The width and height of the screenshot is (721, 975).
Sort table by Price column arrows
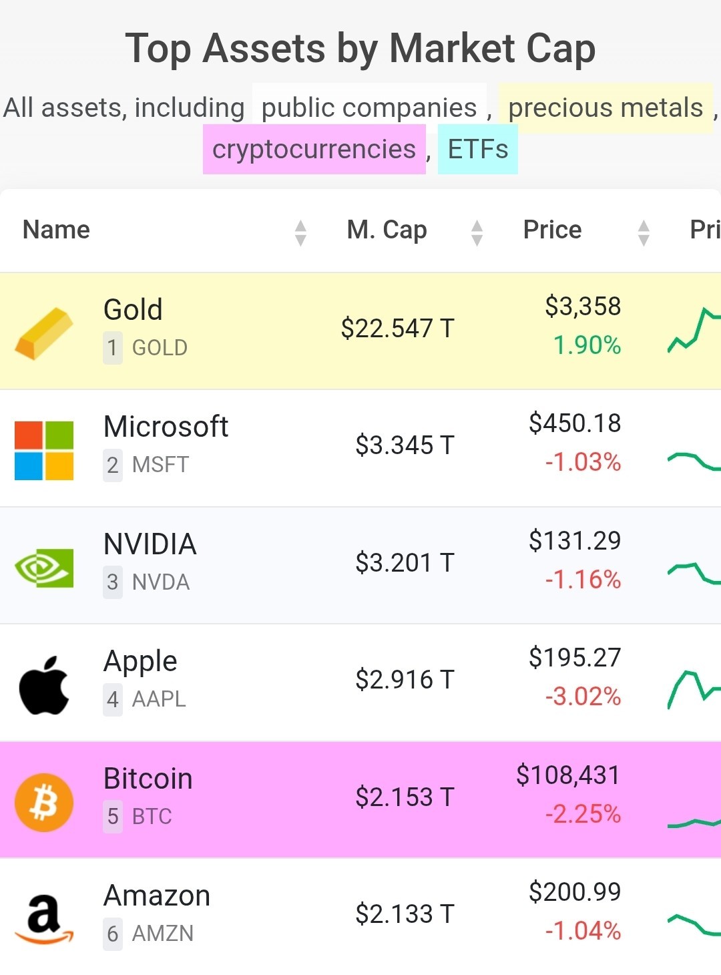coord(644,233)
